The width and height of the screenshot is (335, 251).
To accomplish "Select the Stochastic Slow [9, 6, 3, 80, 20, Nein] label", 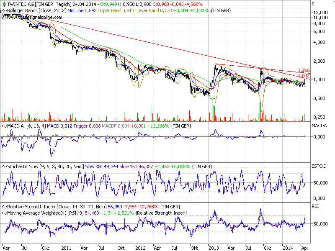I will [46, 166].
